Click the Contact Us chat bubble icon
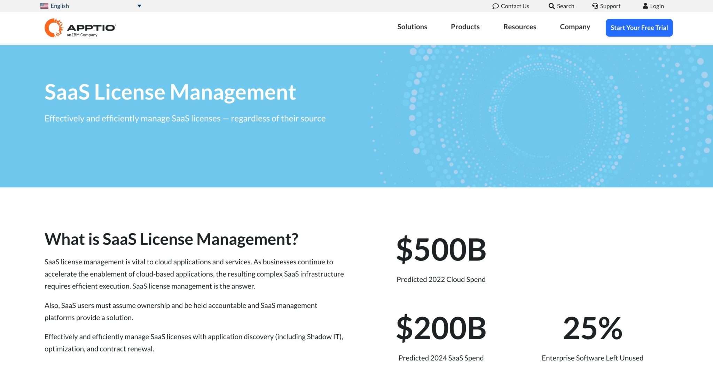 [496, 6]
